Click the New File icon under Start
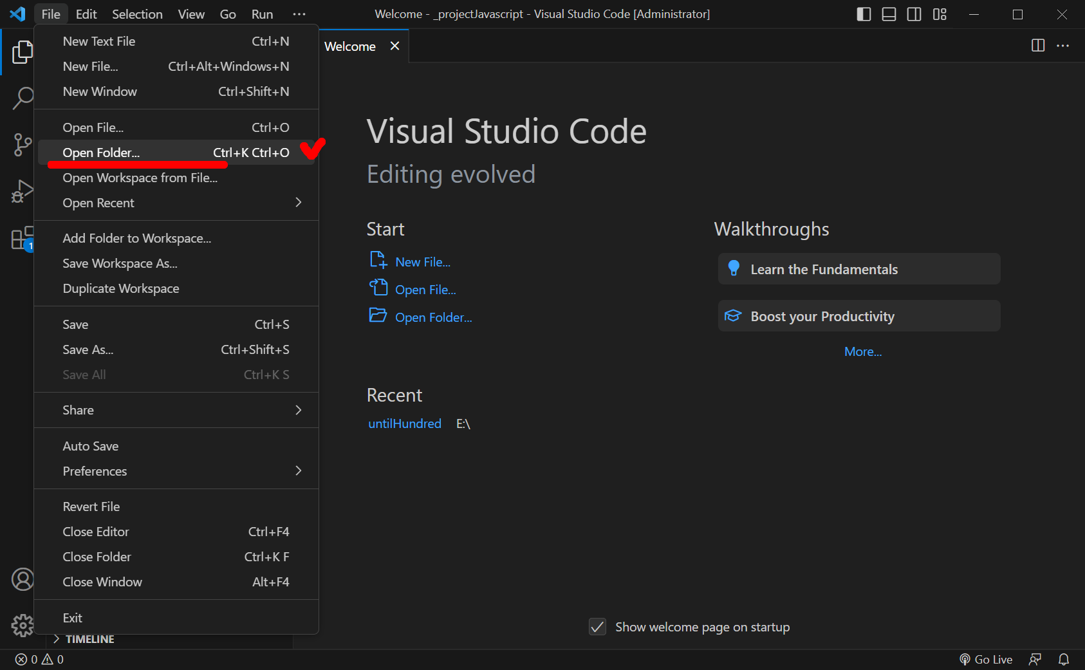1085x670 pixels. tap(378, 260)
